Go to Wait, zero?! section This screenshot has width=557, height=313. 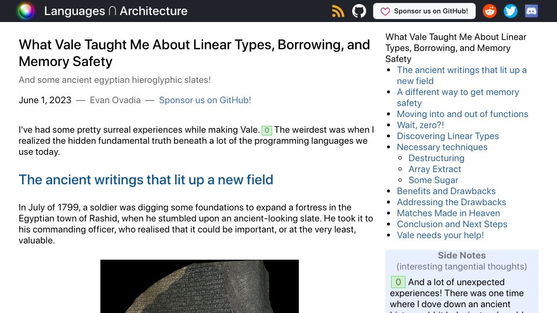(x=420, y=125)
